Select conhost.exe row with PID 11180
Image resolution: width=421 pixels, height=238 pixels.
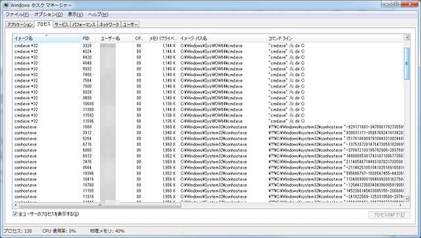pos(208,191)
